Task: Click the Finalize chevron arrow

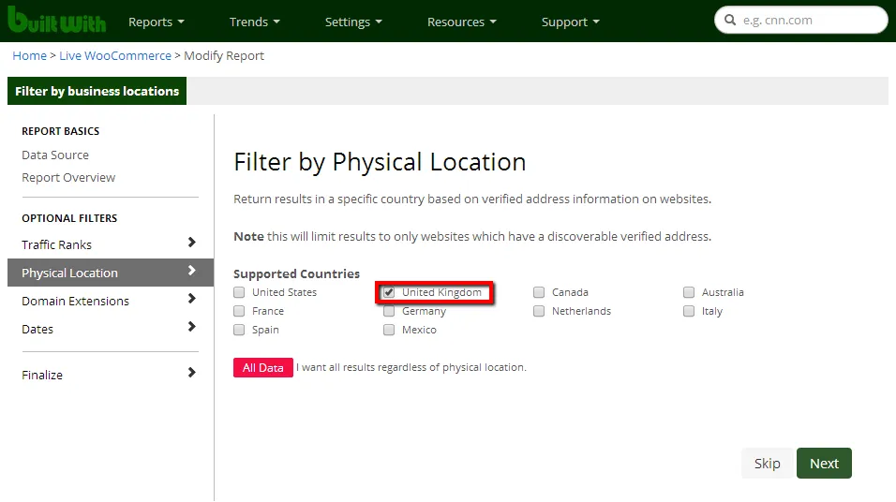Action: (191, 374)
